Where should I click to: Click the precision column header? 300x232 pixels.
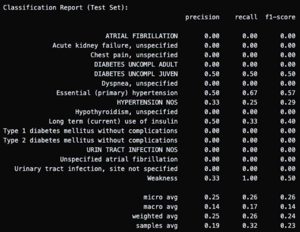tap(202, 17)
